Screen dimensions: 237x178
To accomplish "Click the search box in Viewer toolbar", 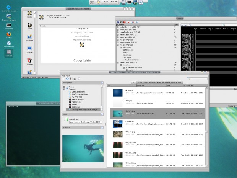I will (197, 78).
